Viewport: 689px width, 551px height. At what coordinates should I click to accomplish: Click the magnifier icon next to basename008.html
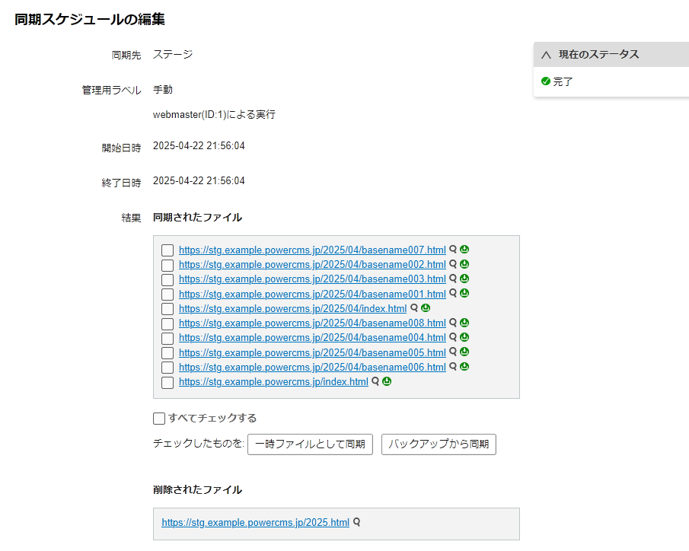[453, 323]
